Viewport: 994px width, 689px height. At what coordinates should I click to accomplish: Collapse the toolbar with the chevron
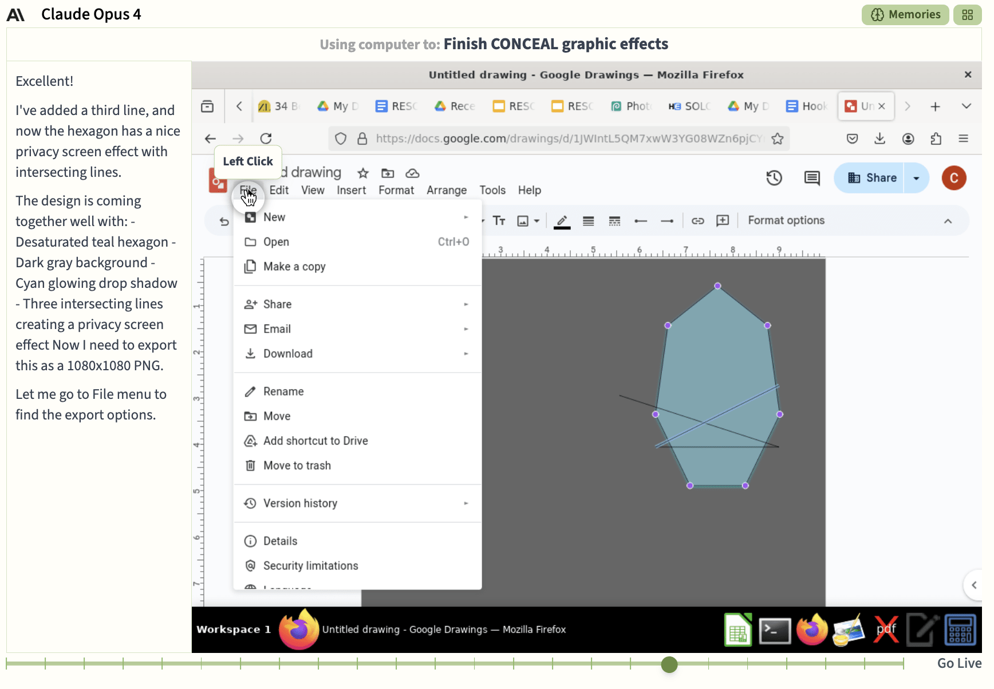[x=948, y=221]
